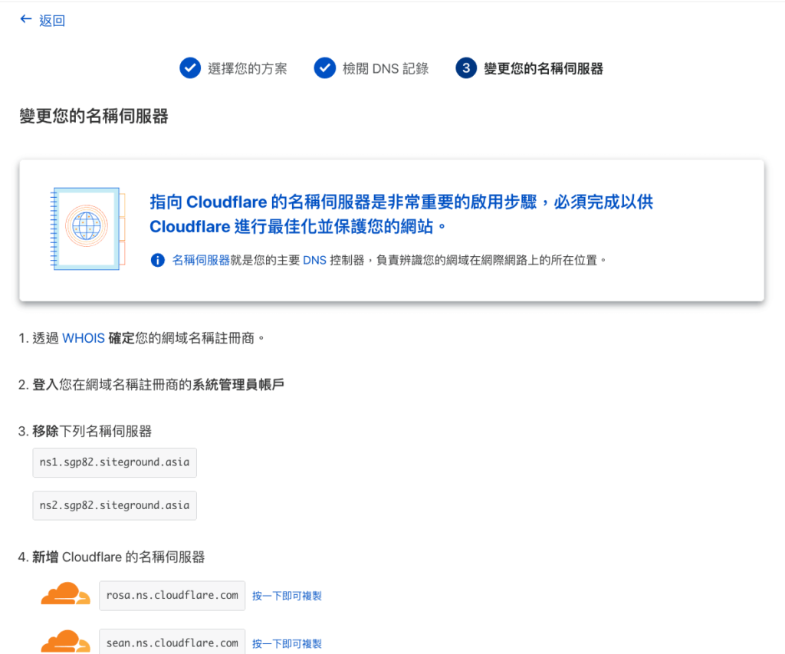Viewport: 785px width, 654px height.
Task: Click the globe notebook illustration
Action: pos(87,228)
